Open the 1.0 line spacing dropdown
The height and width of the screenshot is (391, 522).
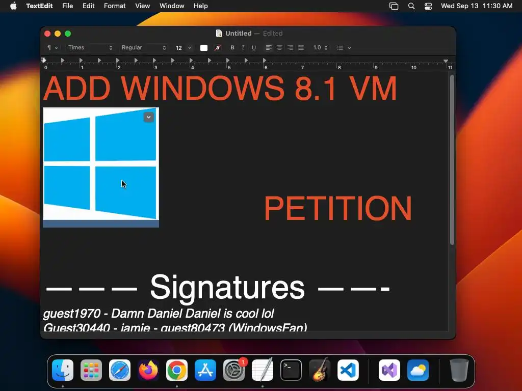click(320, 48)
